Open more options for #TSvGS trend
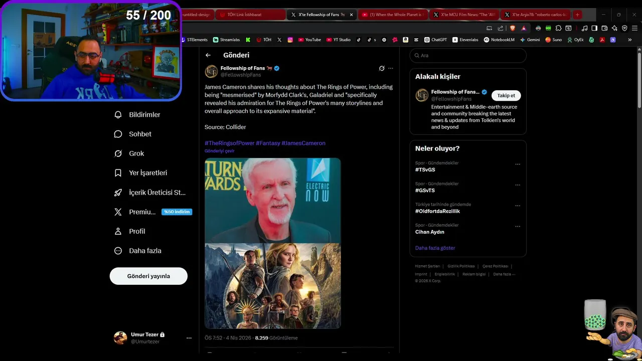This screenshot has width=642, height=361. coord(518,164)
